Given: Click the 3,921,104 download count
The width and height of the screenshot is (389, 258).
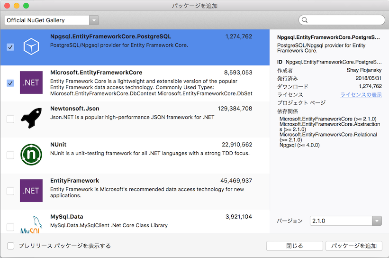Looking at the screenshot, I should click(239, 217).
